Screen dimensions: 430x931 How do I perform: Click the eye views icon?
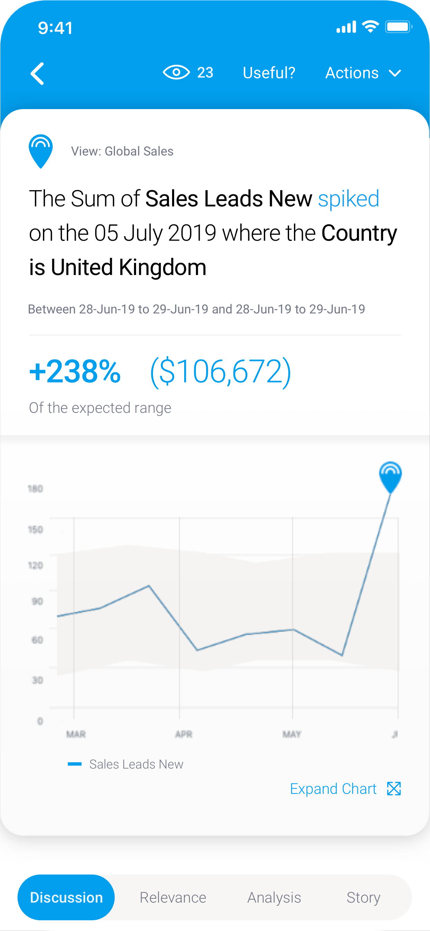click(x=176, y=72)
